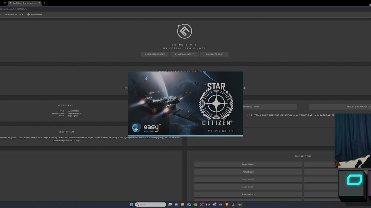Select Aegis Gladius in Similar Items
The width and height of the screenshot is (371, 208).
[x=248, y=164]
